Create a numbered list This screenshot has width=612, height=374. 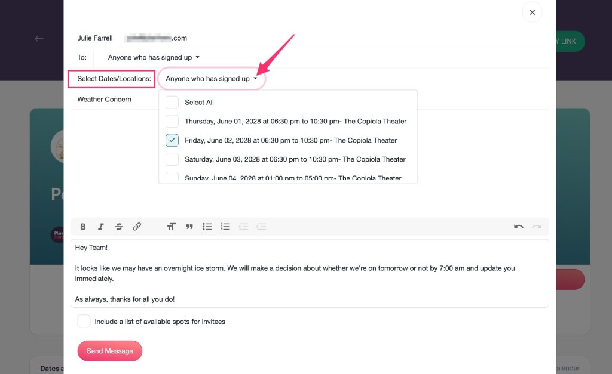(x=225, y=227)
